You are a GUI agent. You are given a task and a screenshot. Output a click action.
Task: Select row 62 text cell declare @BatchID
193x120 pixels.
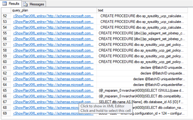[142, 73]
